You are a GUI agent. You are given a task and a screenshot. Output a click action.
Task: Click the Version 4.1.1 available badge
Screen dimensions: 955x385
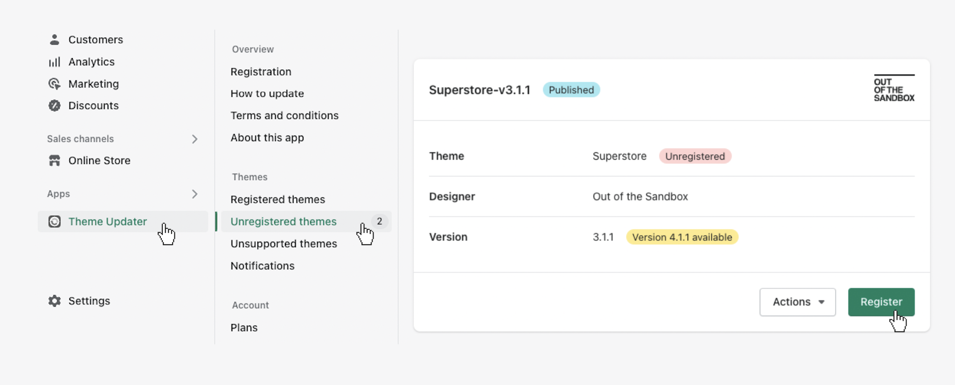pos(682,237)
